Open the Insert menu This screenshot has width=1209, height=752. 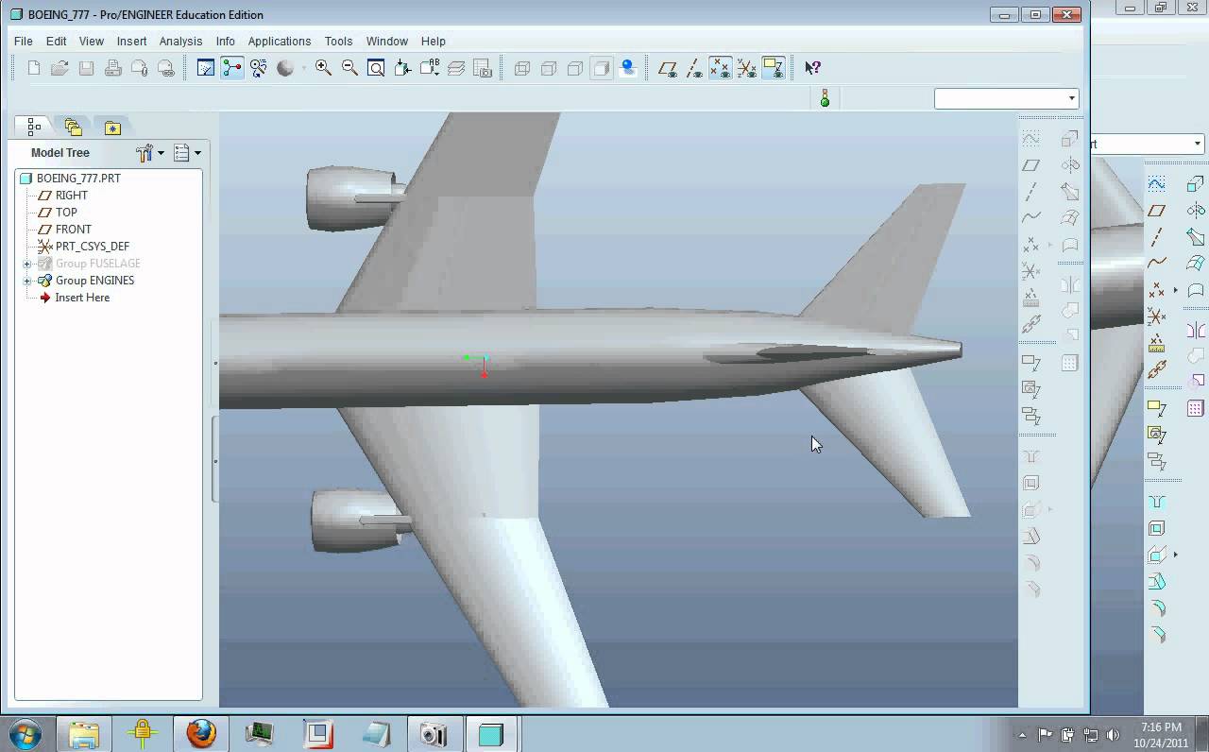point(131,41)
